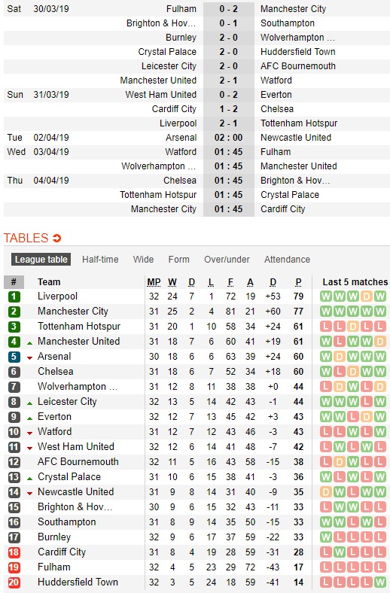The width and height of the screenshot is (390, 593).
Task: Click the red down arrow beside Watford
Action: pos(29,433)
